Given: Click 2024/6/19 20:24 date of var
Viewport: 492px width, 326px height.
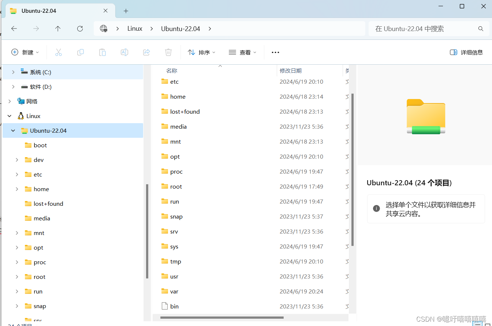Looking at the screenshot, I should pos(301,291).
